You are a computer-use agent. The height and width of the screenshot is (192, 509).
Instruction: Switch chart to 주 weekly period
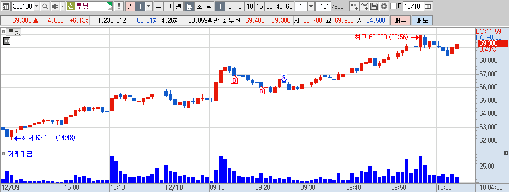[x=158, y=6]
